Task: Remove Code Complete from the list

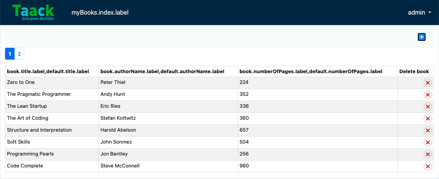Action: coord(427,166)
